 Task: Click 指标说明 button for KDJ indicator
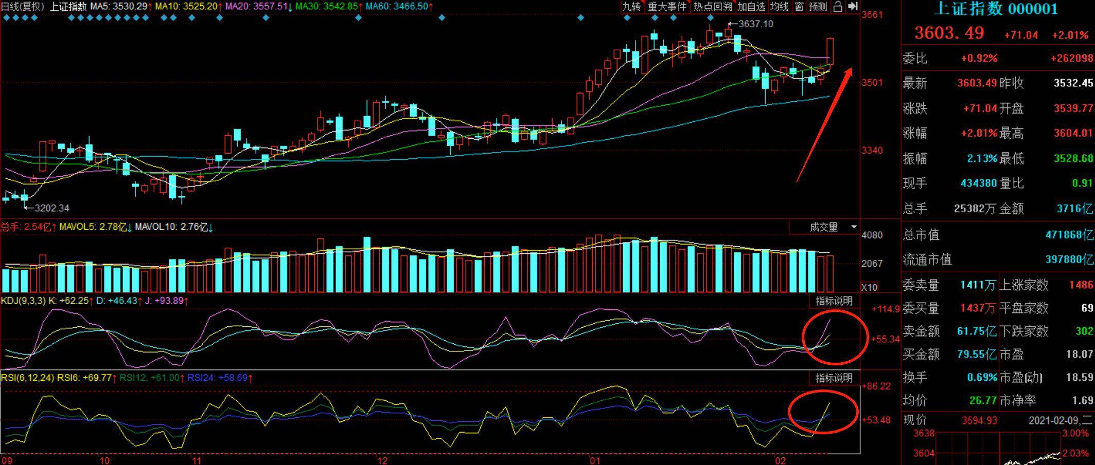click(834, 301)
